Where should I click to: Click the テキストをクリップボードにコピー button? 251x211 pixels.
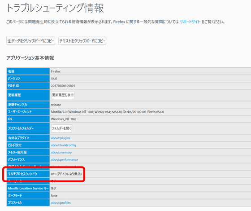click(82, 41)
